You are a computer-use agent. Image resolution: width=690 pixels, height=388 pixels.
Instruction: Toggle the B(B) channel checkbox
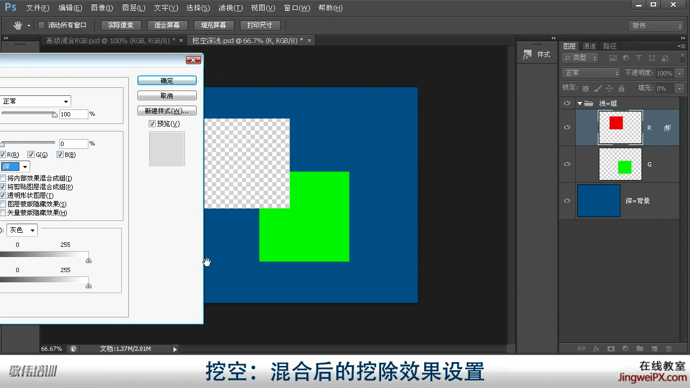pyautogui.click(x=60, y=155)
